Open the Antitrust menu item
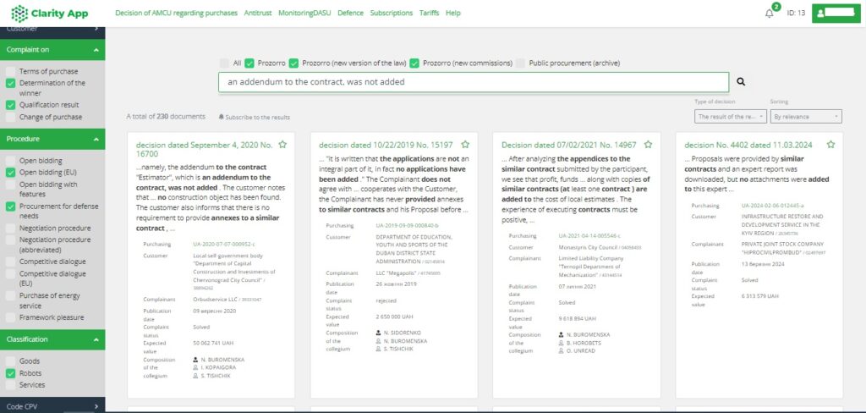Image resolution: width=866 pixels, height=413 pixels. [x=257, y=14]
